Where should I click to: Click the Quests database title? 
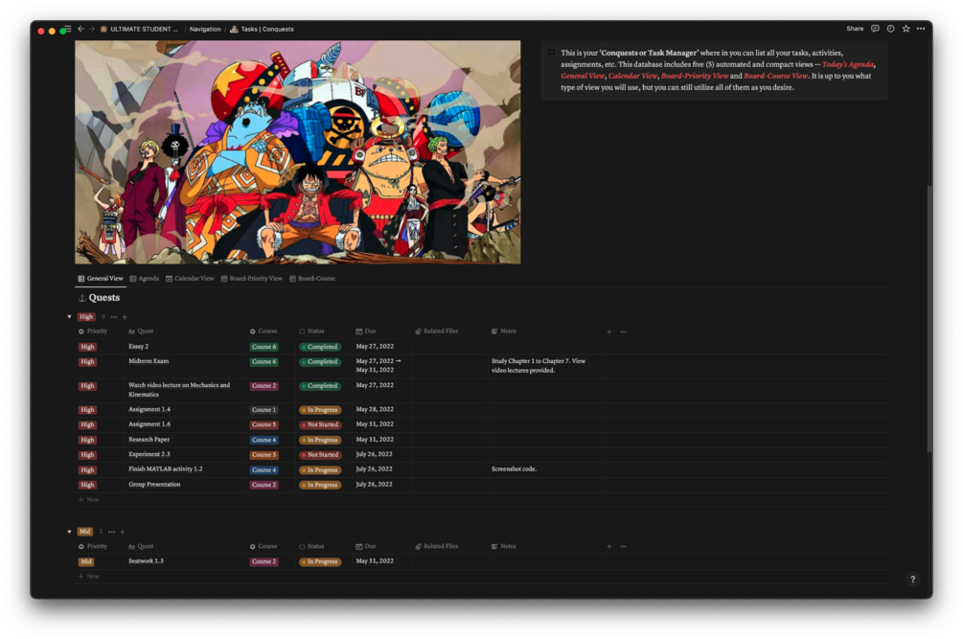[103, 298]
